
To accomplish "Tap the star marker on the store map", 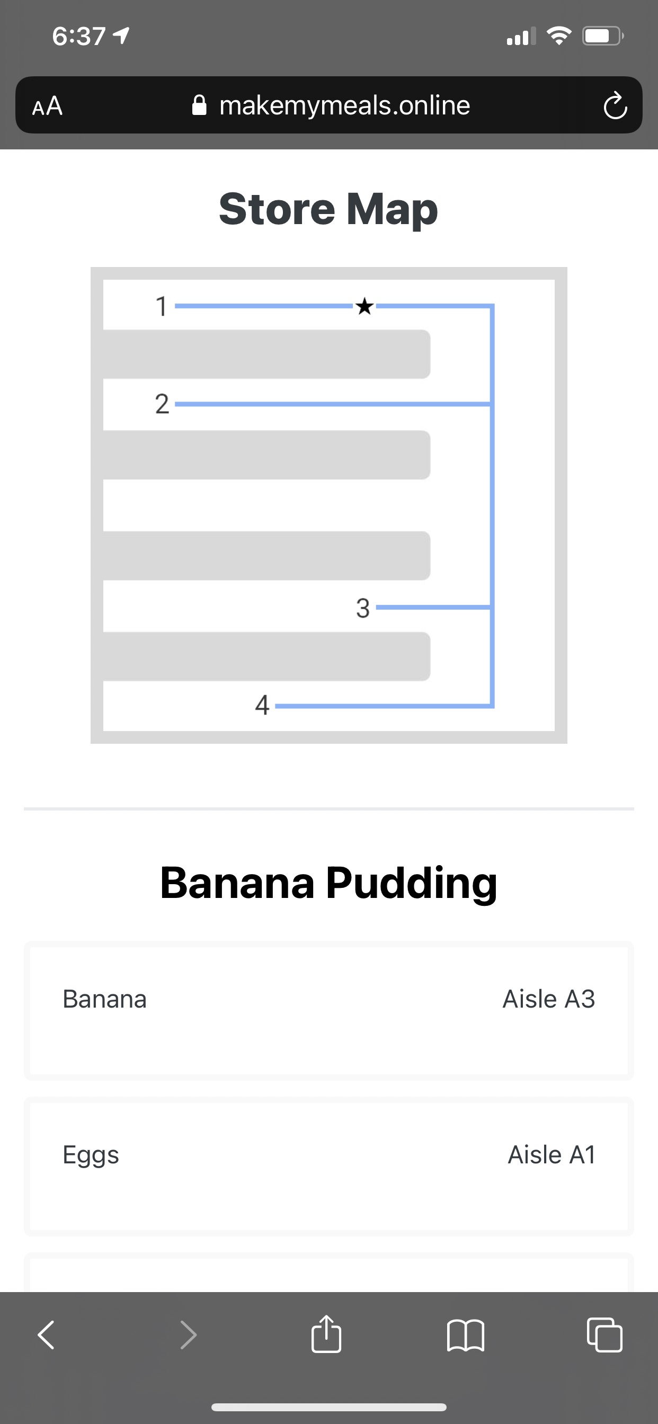I will click(x=364, y=306).
